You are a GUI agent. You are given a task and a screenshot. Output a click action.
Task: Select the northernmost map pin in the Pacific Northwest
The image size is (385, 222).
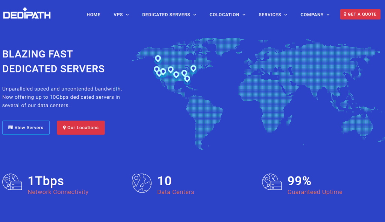[158, 59]
